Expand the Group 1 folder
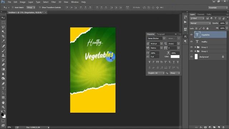This screenshot has height=129, width=229. [x=195, y=51]
